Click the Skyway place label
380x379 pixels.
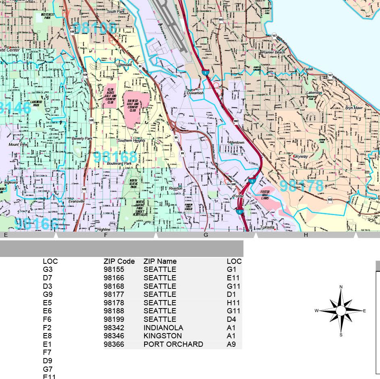pyautogui.click(x=301, y=157)
